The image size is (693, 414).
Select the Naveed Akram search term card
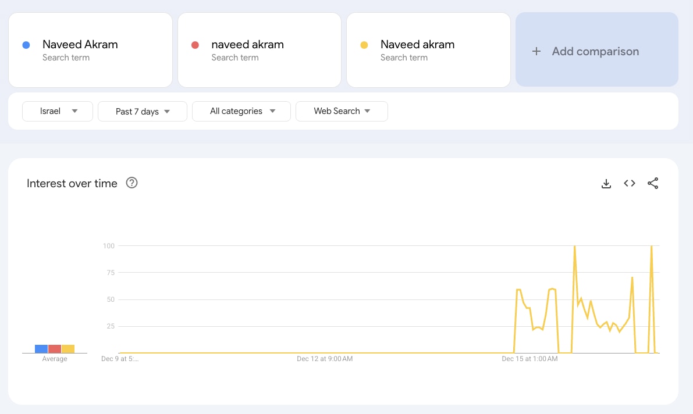tap(90, 50)
